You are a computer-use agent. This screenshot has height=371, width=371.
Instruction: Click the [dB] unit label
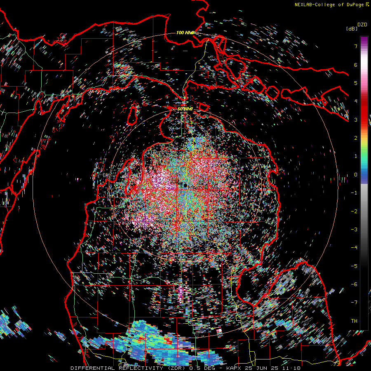[x=352, y=28]
